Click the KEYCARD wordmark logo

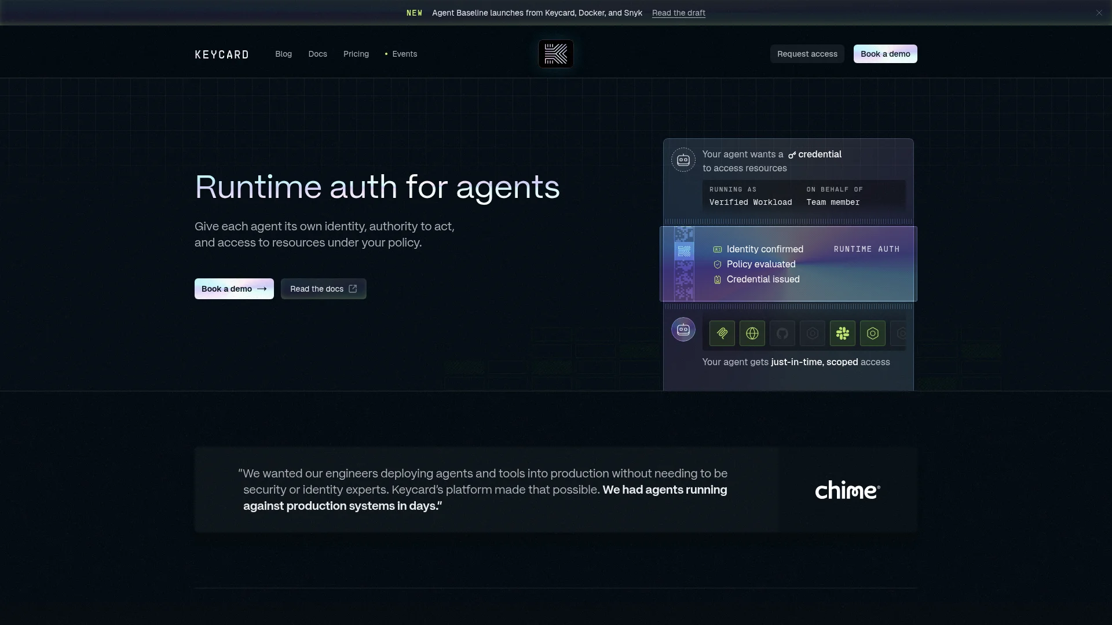point(222,54)
